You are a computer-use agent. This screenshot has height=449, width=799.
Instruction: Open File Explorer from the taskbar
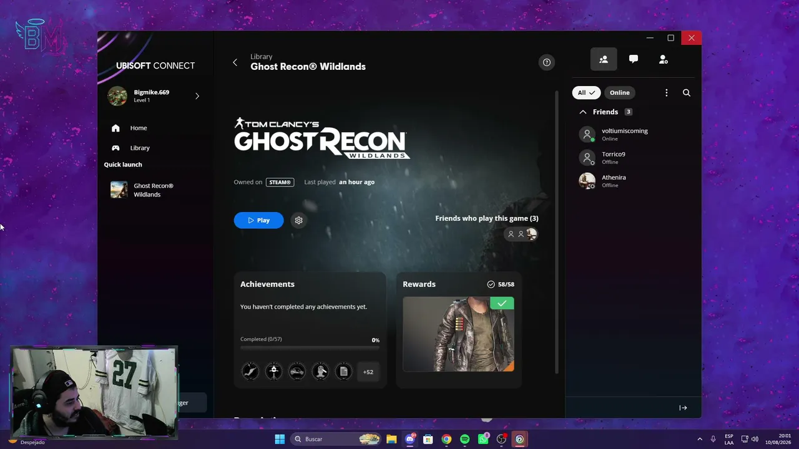(391, 439)
